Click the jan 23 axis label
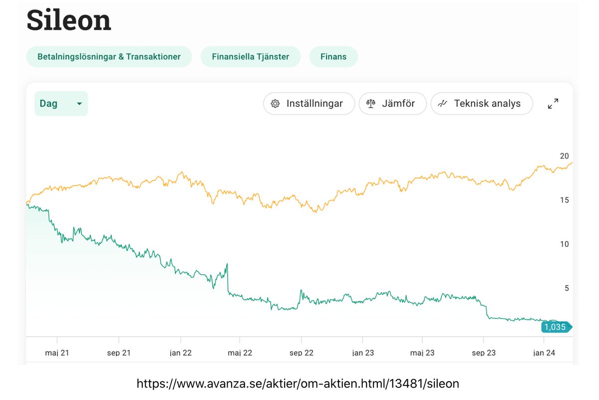This screenshot has height=400, width=599. tap(363, 353)
